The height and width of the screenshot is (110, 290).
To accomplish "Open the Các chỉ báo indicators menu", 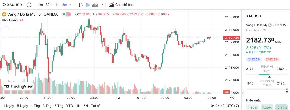I will [x=121, y=5].
